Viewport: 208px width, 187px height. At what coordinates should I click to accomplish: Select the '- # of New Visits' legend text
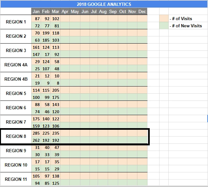[x=186, y=26]
